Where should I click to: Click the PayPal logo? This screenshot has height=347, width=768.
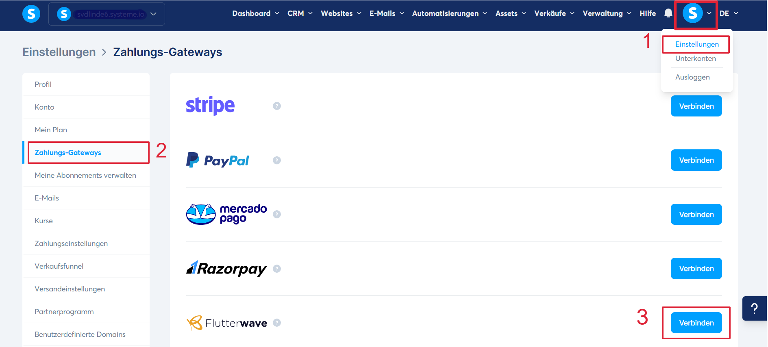[x=218, y=160]
